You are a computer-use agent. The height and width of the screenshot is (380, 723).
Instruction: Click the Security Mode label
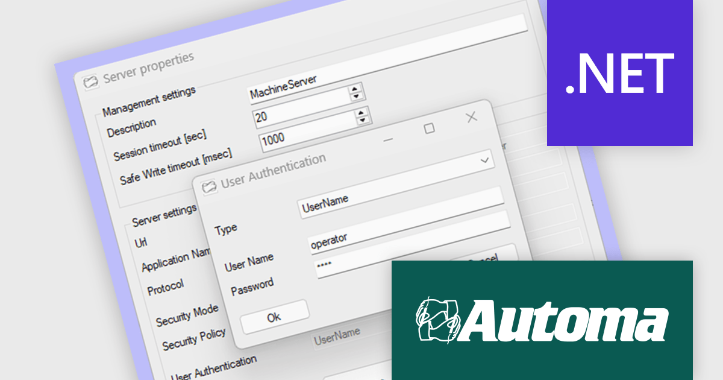pos(187,315)
